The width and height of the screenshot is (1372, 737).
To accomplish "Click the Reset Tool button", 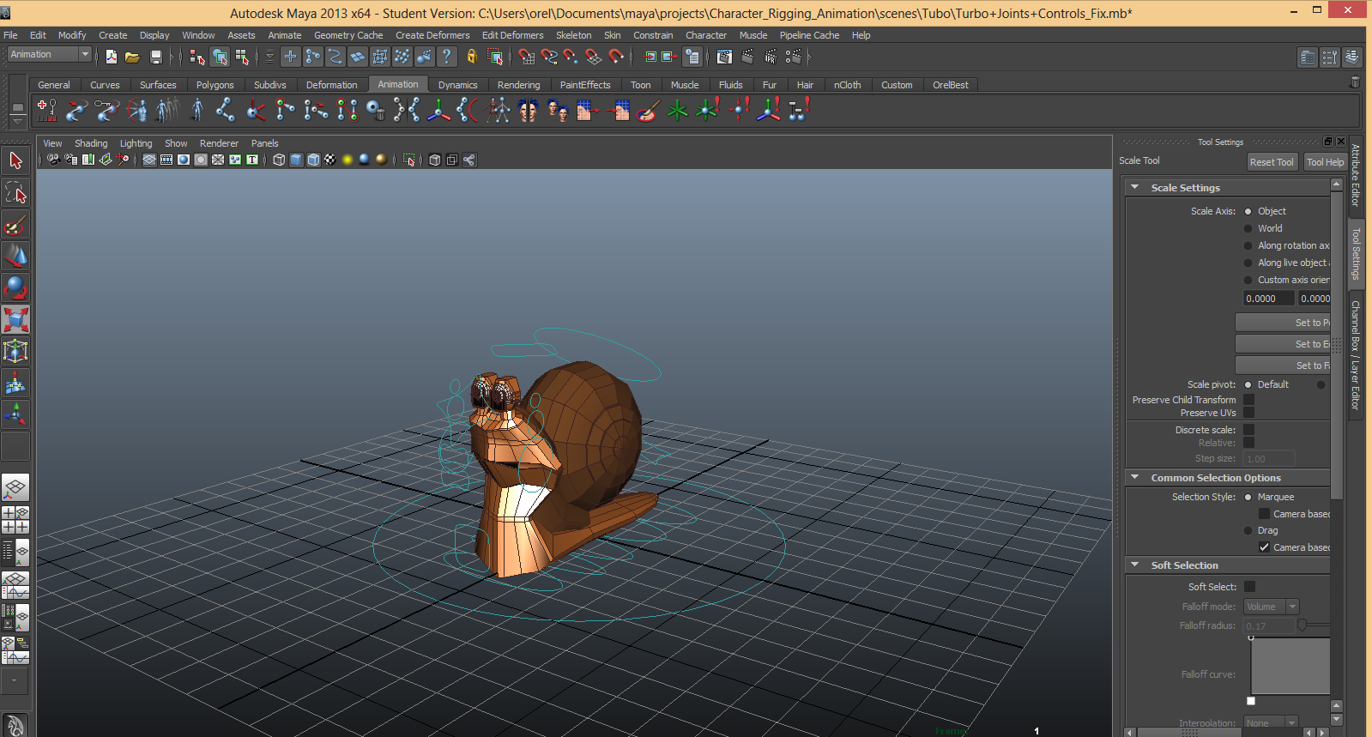I will pos(1271,162).
